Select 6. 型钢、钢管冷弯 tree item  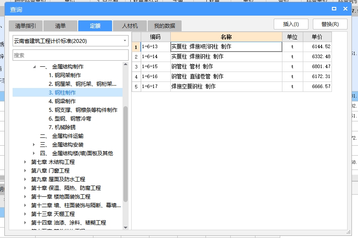pyautogui.click(x=70, y=119)
